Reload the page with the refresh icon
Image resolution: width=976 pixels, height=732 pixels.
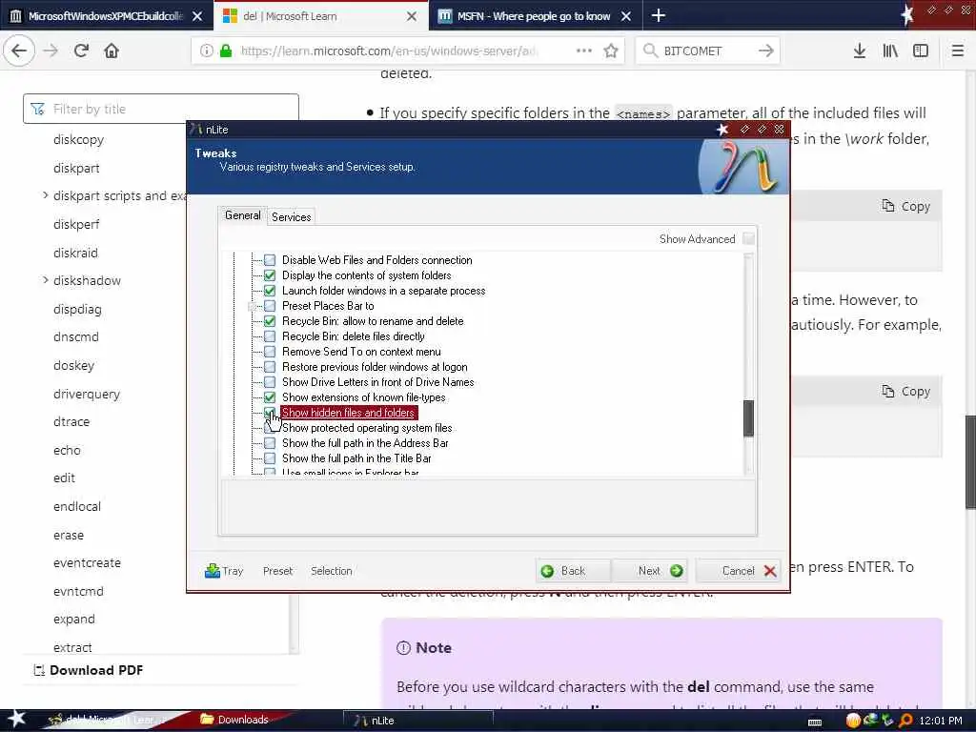tap(81, 51)
